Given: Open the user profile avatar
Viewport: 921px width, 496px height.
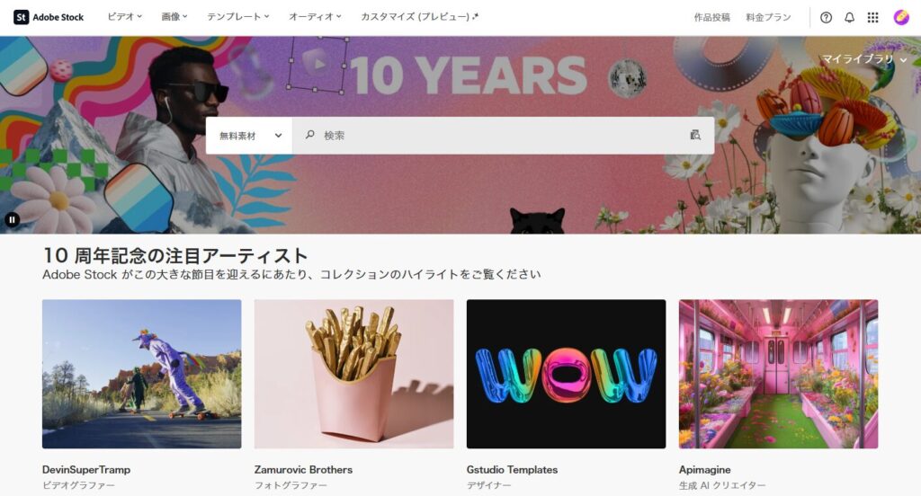Looking at the screenshot, I should [901, 18].
